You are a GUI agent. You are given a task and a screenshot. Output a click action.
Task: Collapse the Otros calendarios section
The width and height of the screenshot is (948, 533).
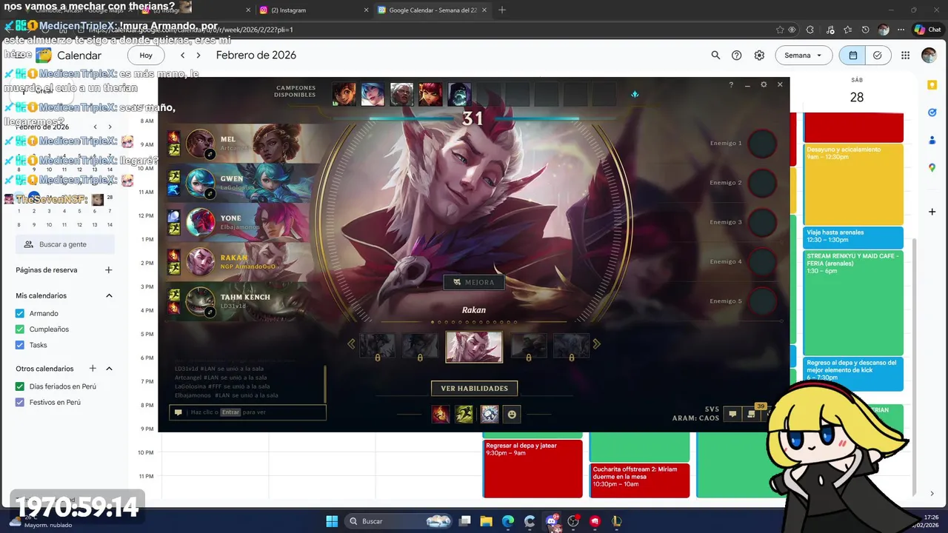109,369
